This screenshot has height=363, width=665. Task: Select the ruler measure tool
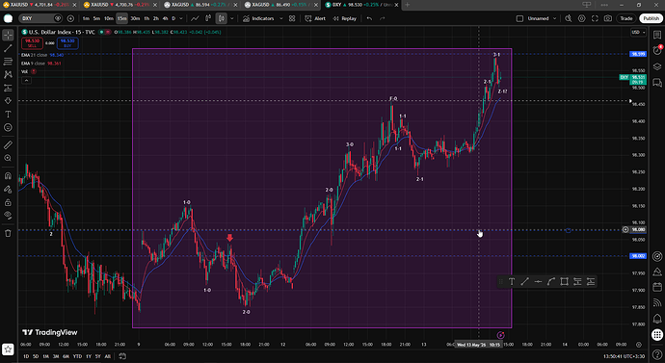(x=8, y=144)
